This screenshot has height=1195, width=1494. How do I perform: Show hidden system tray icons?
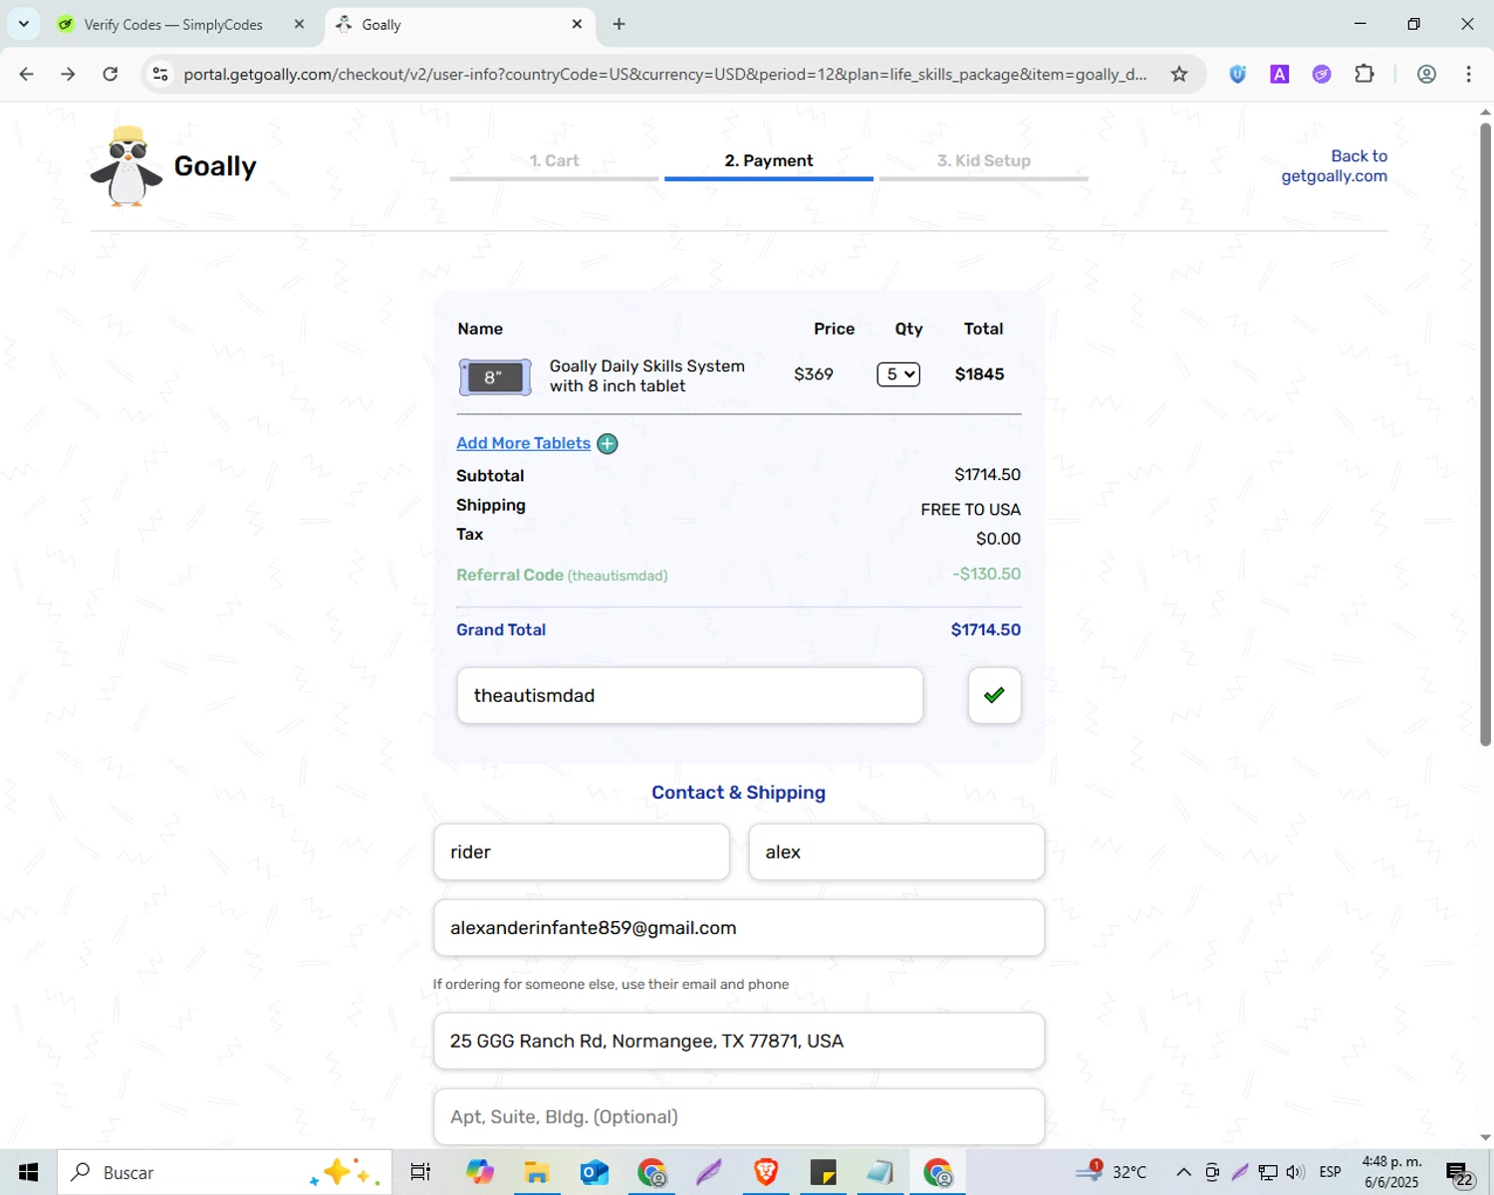[1183, 1172]
